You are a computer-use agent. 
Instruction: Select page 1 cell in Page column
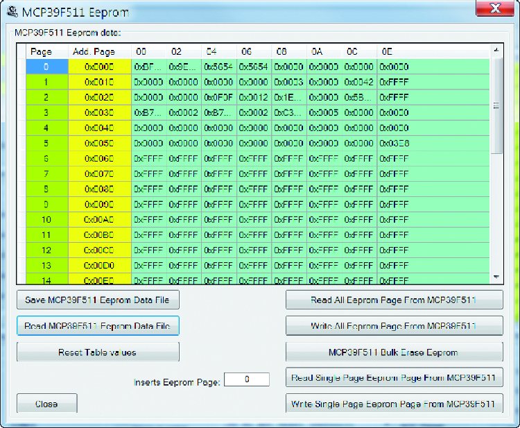point(47,82)
